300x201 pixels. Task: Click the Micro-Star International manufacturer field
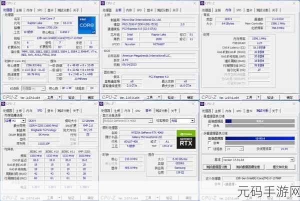pyautogui.click(x=159, y=19)
